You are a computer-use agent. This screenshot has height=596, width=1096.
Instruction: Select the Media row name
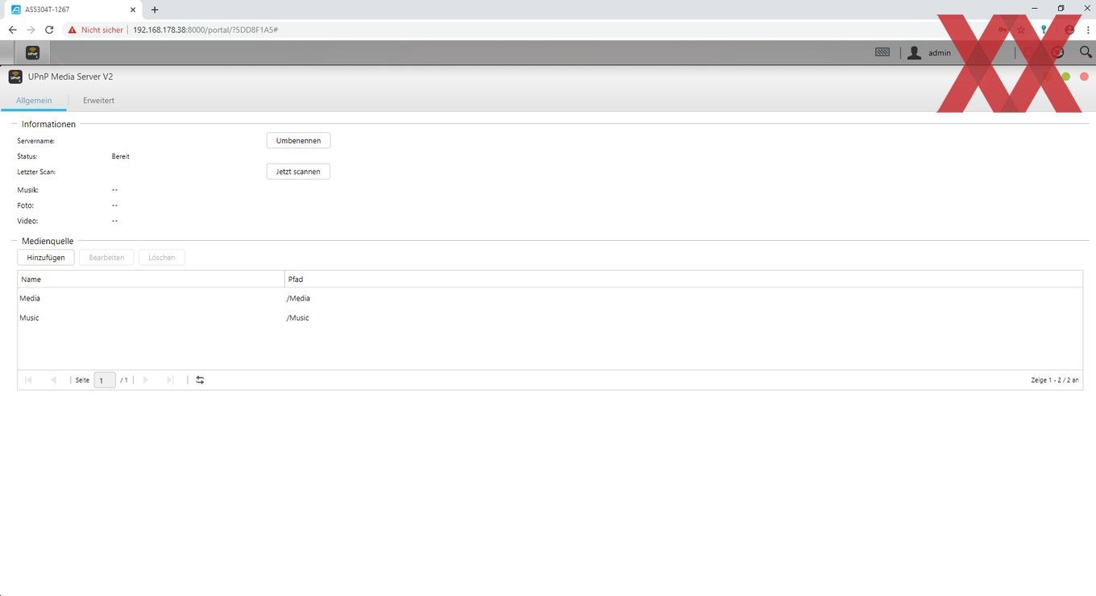tap(30, 298)
